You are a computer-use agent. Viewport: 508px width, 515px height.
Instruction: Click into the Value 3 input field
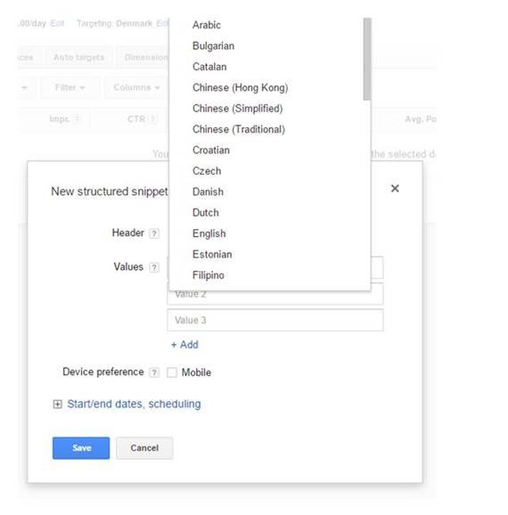[x=275, y=320]
